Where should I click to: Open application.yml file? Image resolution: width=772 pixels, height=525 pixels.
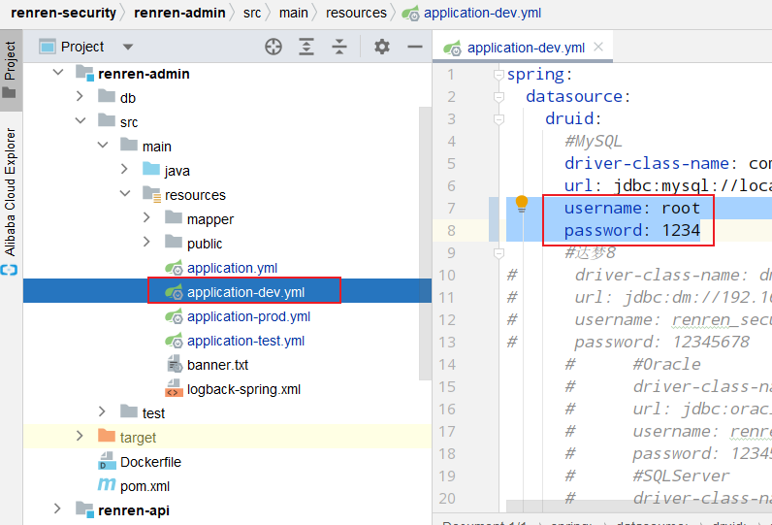[232, 268]
